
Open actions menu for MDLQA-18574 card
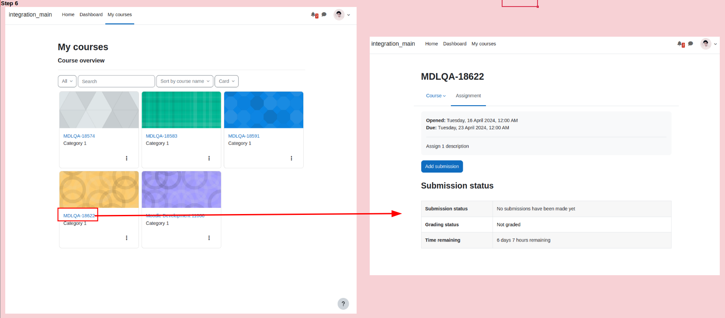point(127,158)
